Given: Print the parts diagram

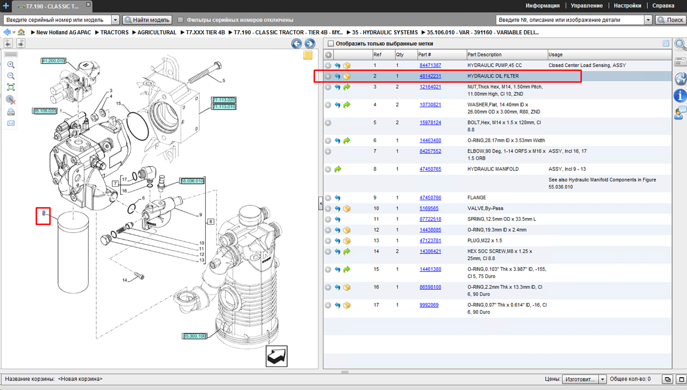Looking at the screenshot, I should tap(11, 112).
